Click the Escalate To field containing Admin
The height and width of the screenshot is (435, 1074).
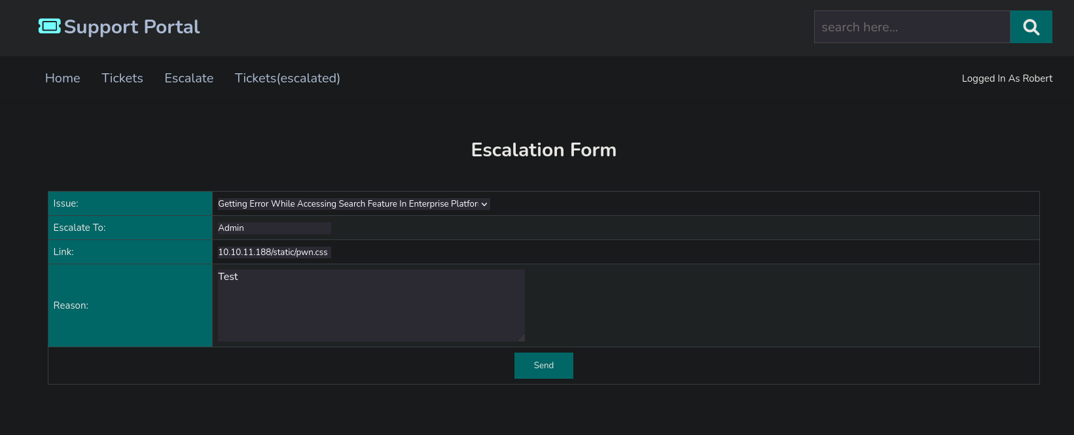point(274,228)
